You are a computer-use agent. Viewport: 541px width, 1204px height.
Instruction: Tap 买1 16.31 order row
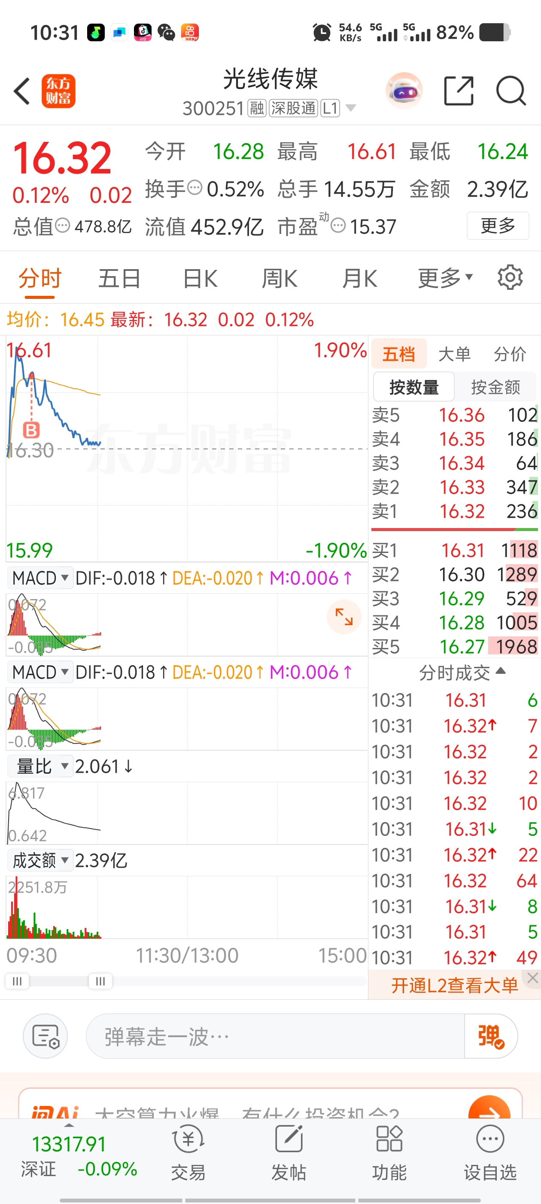(x=455, y=550)
